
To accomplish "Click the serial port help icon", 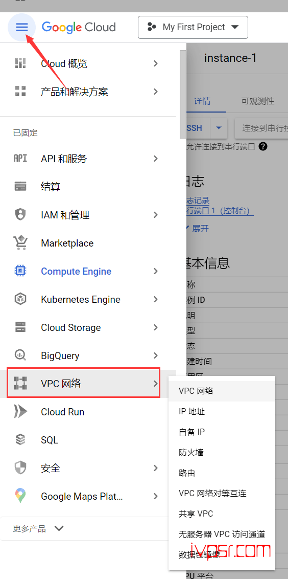I will point(262,146).
